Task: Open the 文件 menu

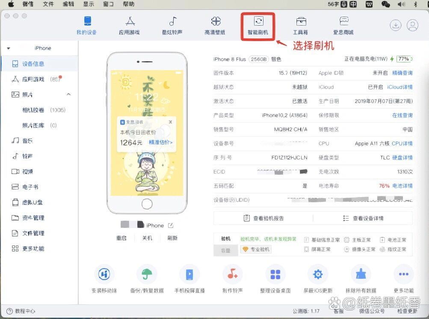Action: tap(48, 4)
